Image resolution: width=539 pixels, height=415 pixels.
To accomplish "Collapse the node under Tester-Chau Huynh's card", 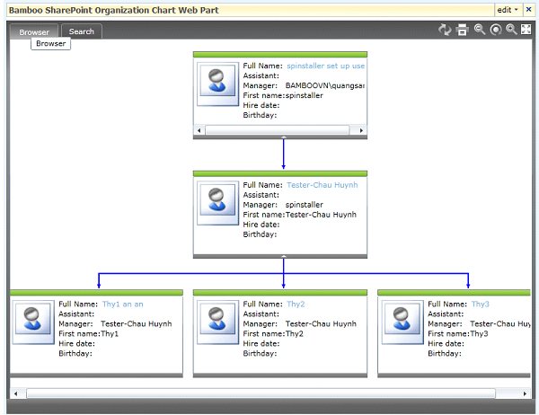I will (x=284, y=257).
